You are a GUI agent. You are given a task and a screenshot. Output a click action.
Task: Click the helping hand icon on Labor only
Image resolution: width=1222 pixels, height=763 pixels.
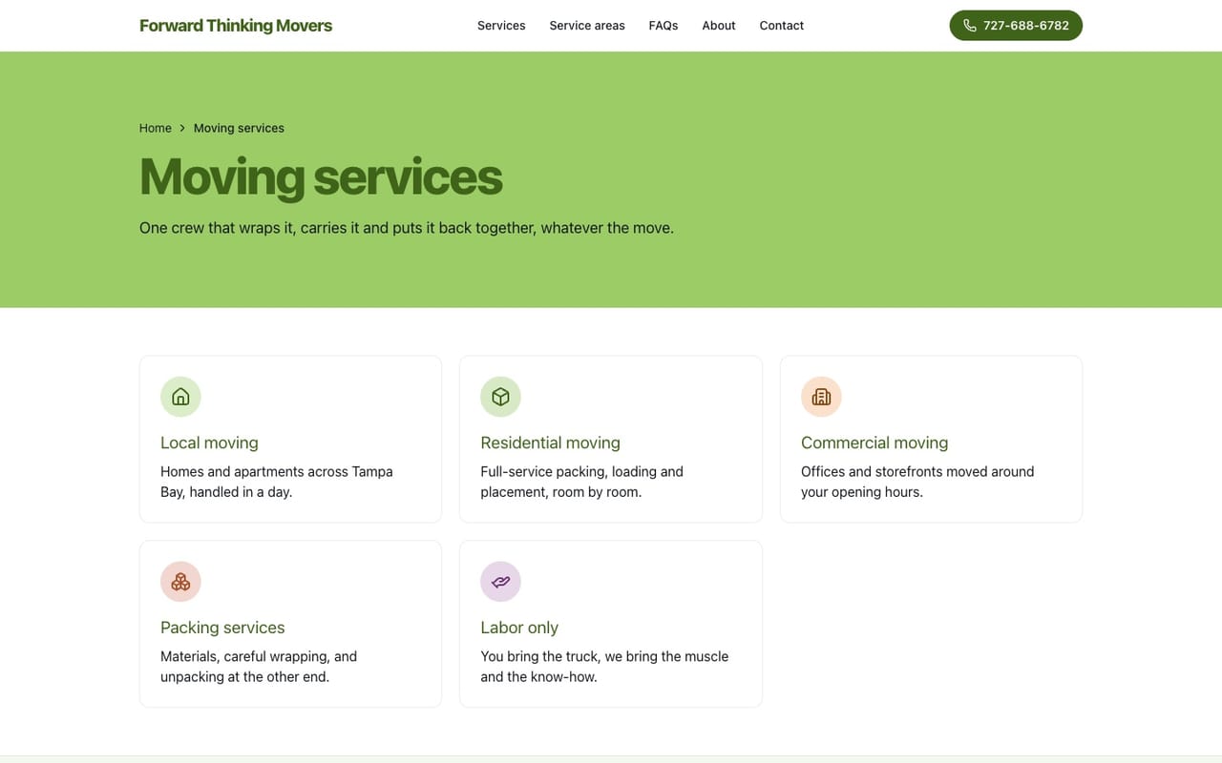tap(500, 582)
